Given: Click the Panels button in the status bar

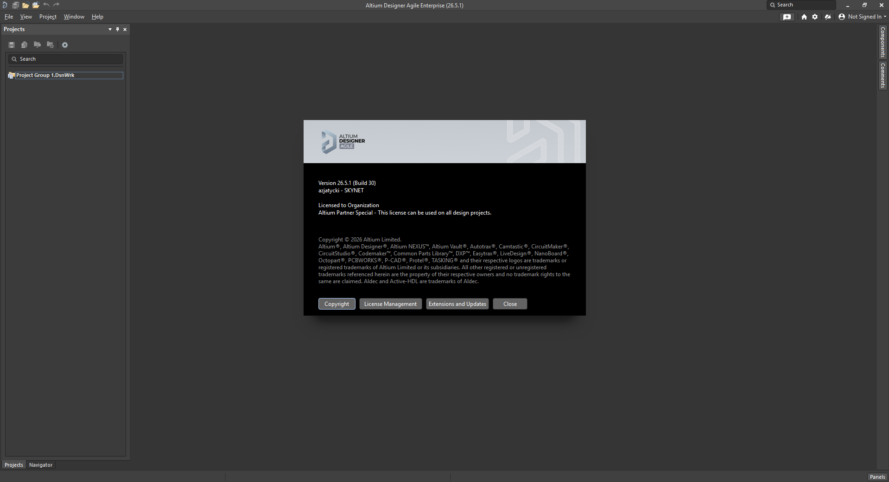Looking at the screenshot, I should [x=877, y=477].
